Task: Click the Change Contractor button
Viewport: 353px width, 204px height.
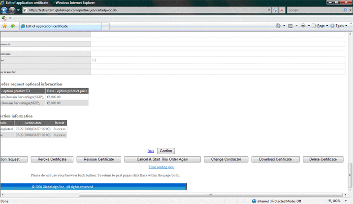Action: coord(226,159)
